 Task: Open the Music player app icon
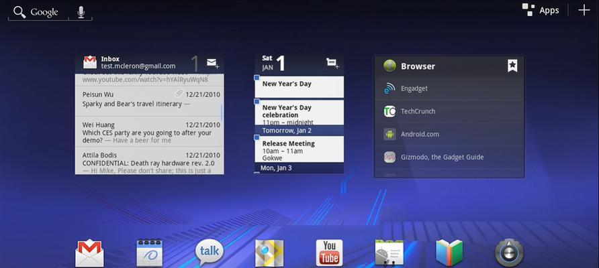click(x=509, y=253)
